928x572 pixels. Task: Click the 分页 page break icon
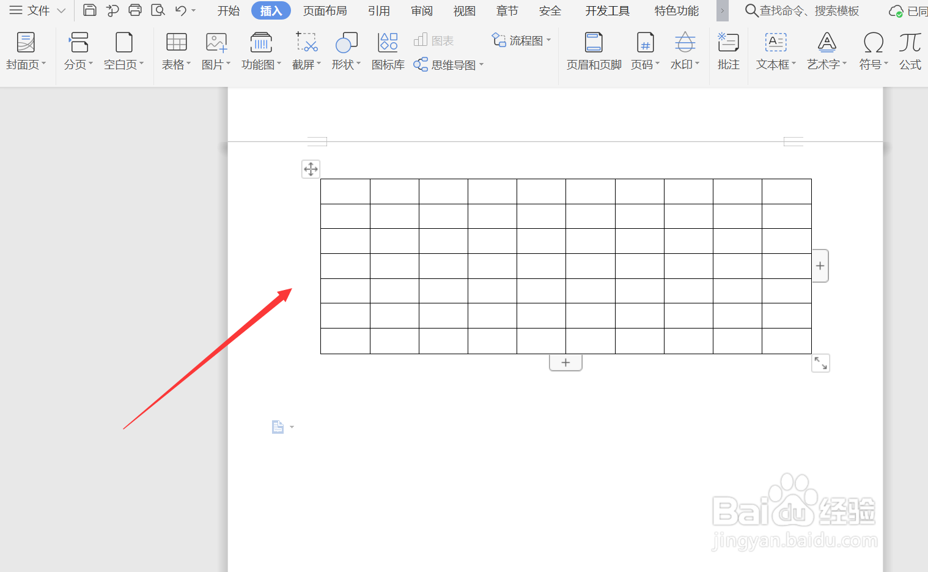79,43
